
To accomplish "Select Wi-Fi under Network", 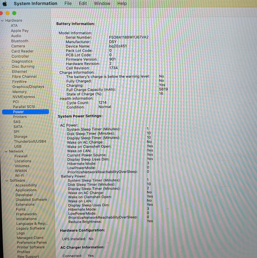I will [x=19, y=176].
